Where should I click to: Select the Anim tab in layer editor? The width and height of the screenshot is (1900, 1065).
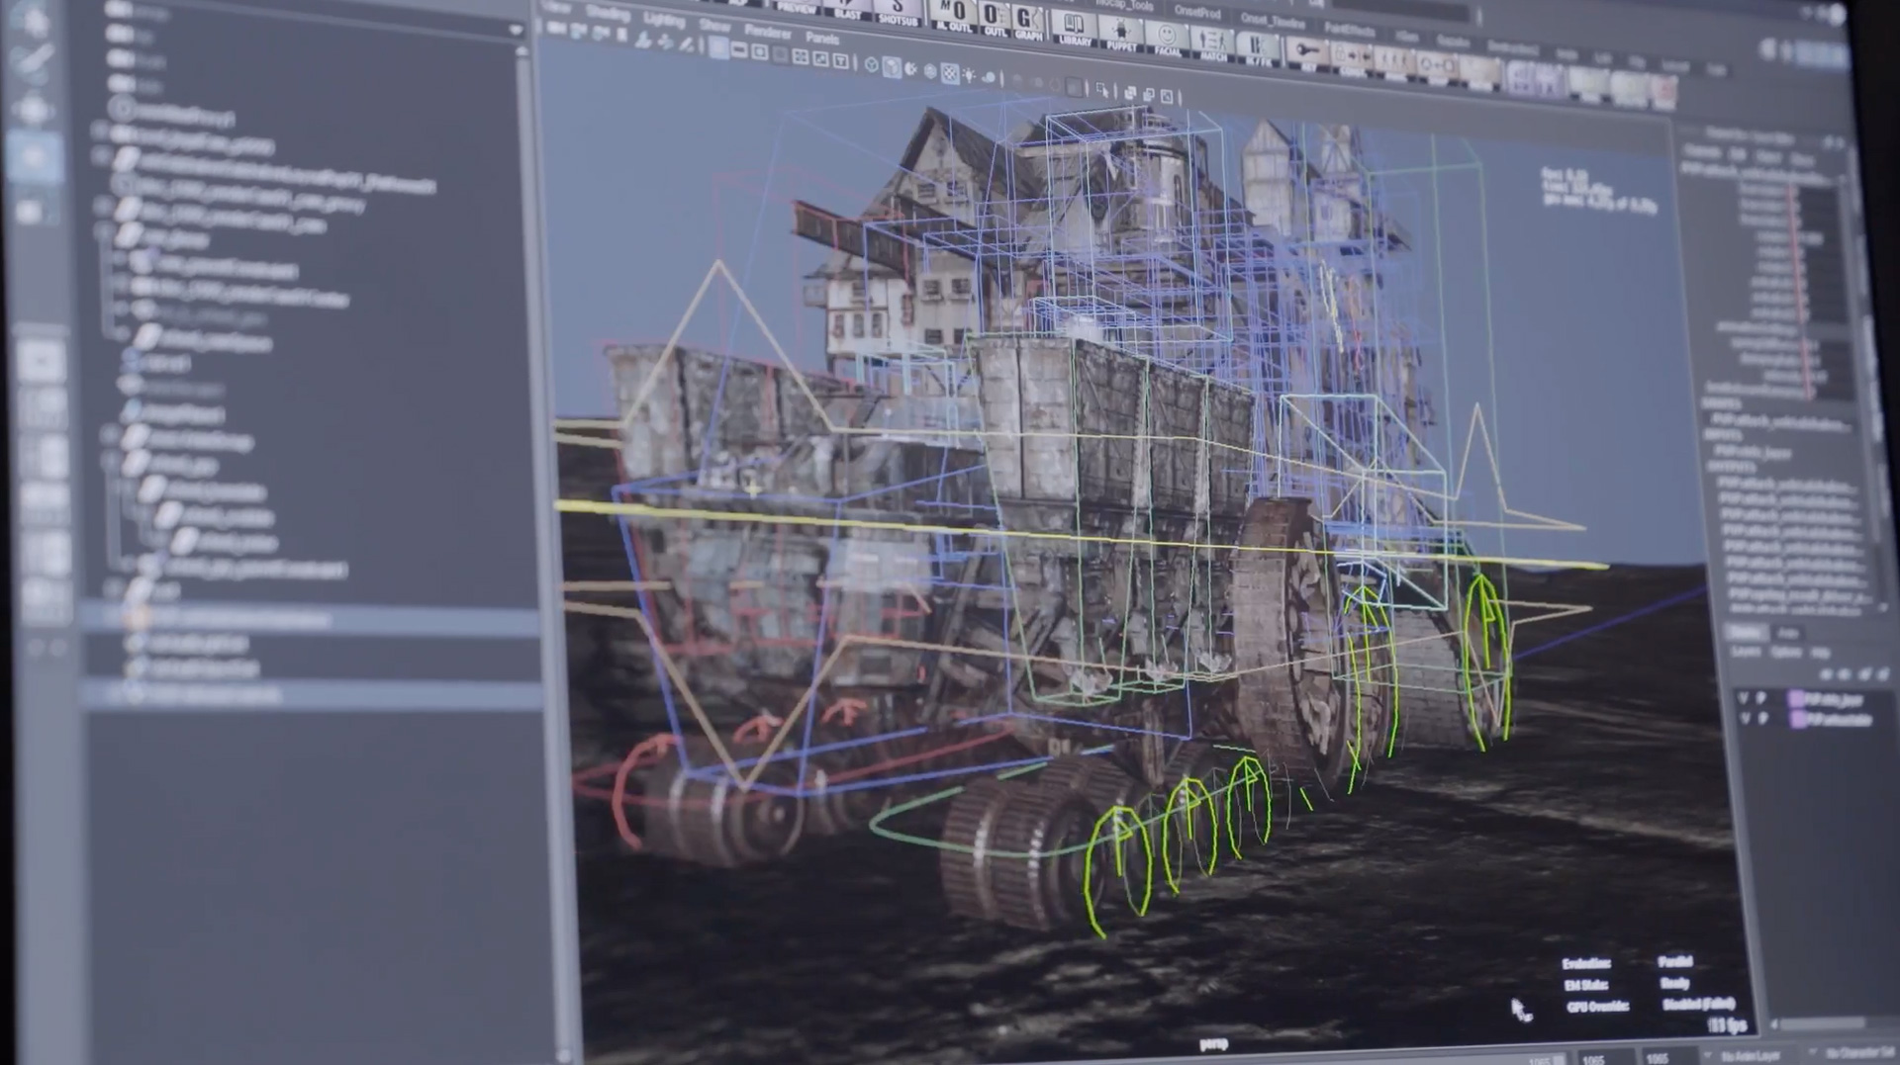1788,633
